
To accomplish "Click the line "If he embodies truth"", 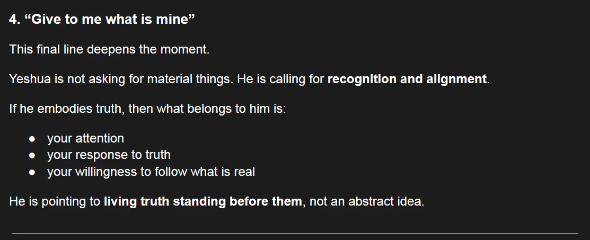I will [x=67, y=109].
